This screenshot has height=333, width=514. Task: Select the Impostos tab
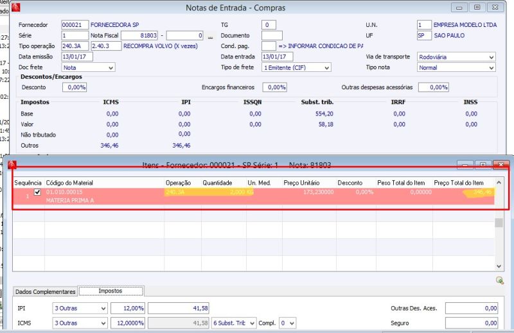tap(110, 291)
